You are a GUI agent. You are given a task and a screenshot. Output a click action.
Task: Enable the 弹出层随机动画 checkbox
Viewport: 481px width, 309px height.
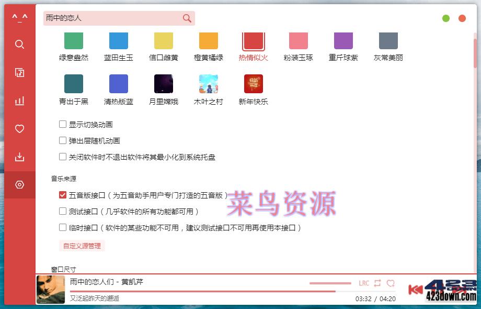pos(63,140)
